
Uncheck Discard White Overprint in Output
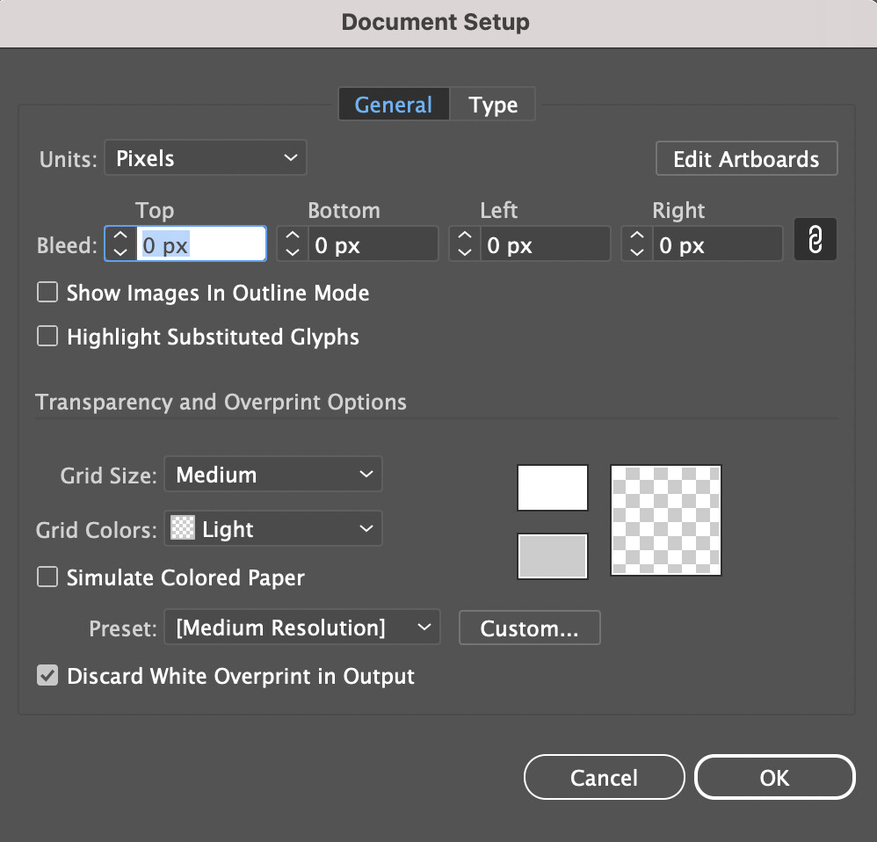tap(47, 675)
